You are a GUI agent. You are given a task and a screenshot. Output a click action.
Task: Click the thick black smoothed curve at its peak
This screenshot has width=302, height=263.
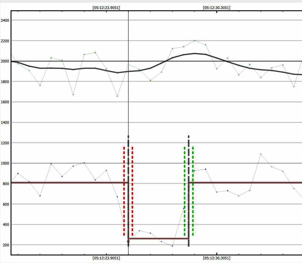[195, 53]
